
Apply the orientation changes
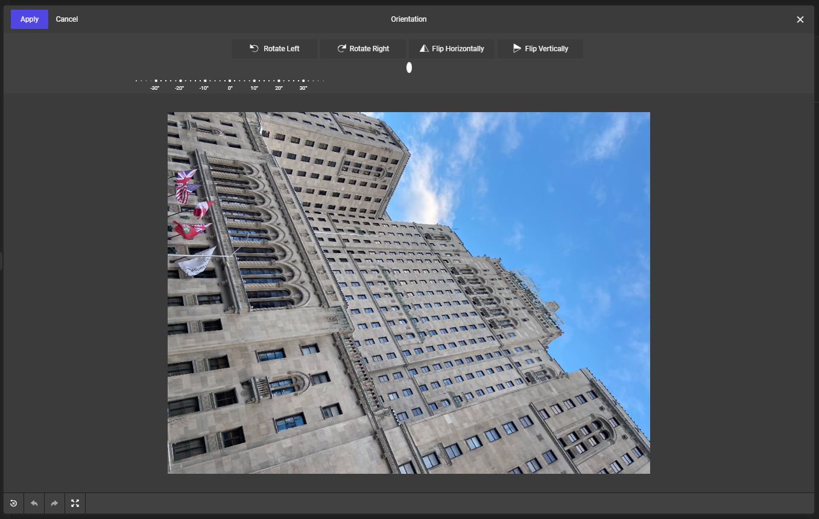30,19
